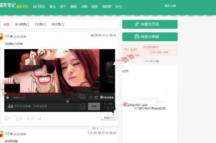Click the laughing face like icon
216x143 pixels.
pyautogui.click(x=6, y=118)
